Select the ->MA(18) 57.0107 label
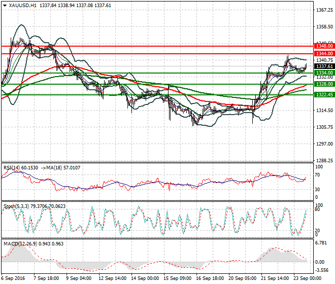 (60, 168)
